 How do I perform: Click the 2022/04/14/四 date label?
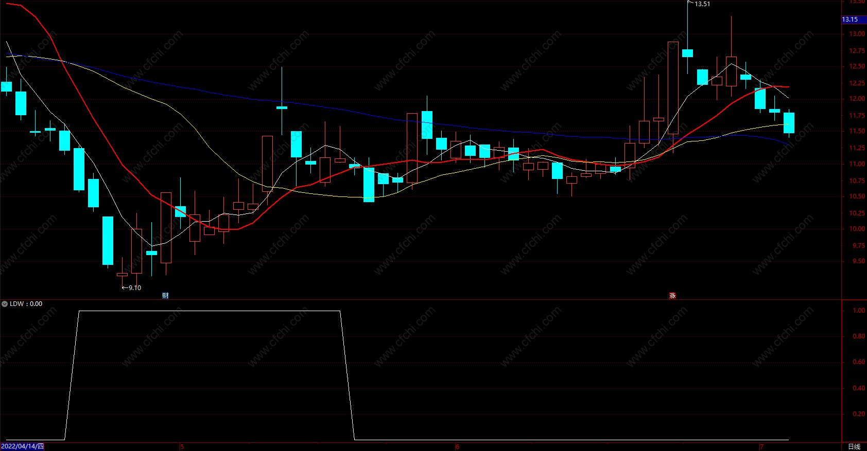click(22, 446)
